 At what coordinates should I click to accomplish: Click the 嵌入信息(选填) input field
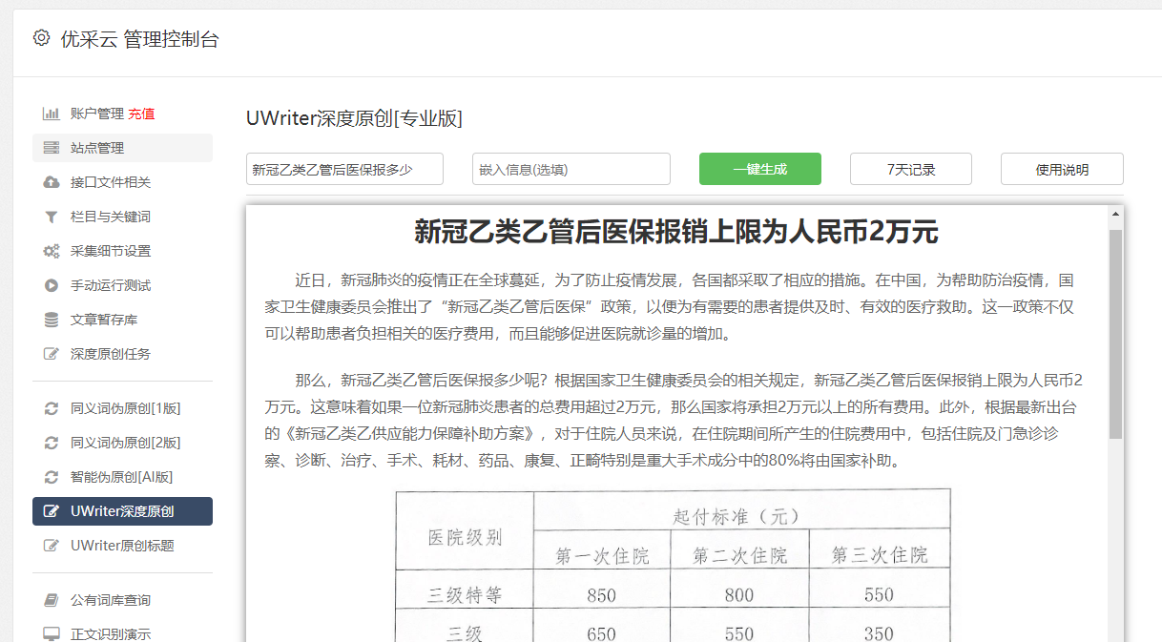pyautogui.click(x=571, y=169)
